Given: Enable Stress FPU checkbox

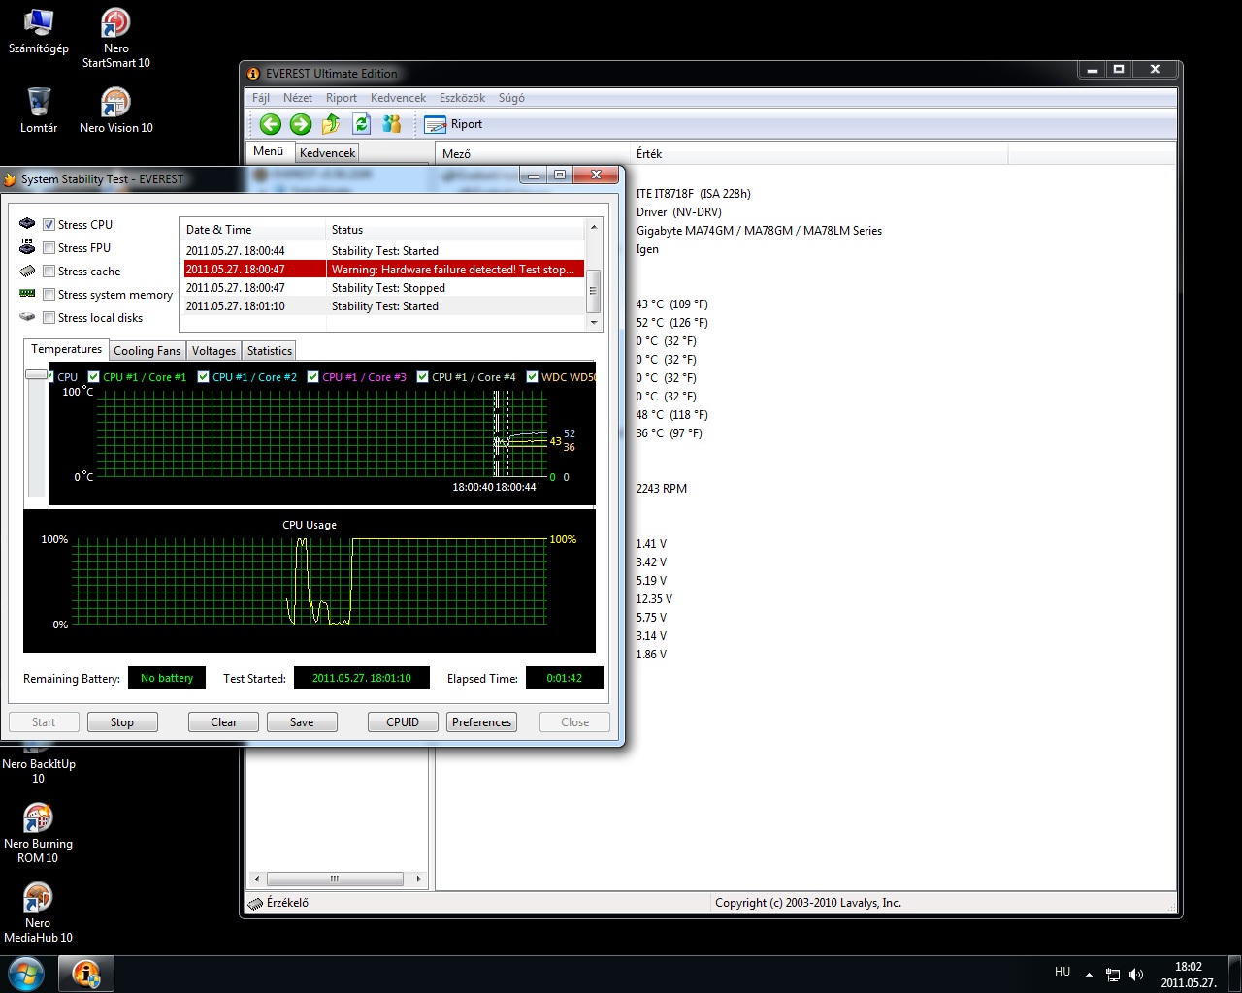Looking at the screenshot, I should (x=49, y=247).
